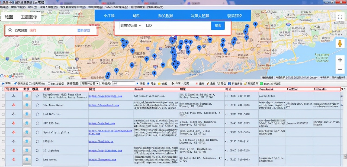347x167 pixels.
Task: Open the 海关数据 tab in the blue bar
Action: 166,16
